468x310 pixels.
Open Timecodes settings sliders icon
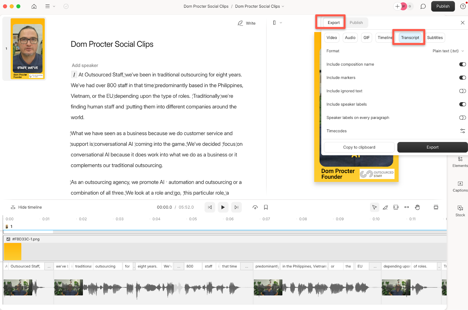click(462, 131)
